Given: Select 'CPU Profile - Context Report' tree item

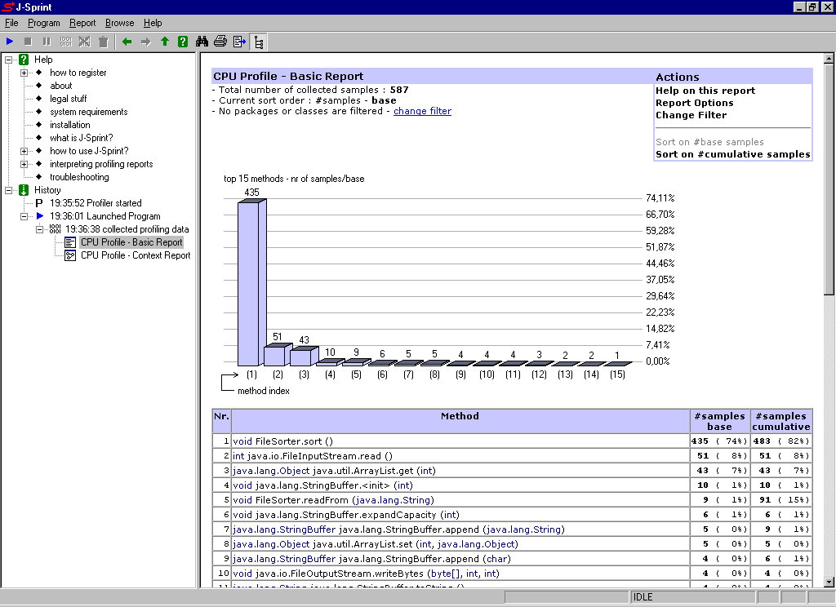Looking at the screenshot, I should click(x=135, y=255).
